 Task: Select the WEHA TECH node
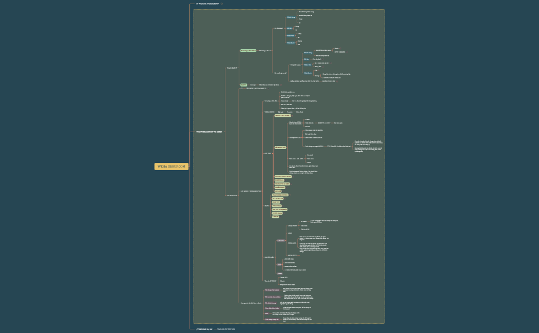click(293, 255)
